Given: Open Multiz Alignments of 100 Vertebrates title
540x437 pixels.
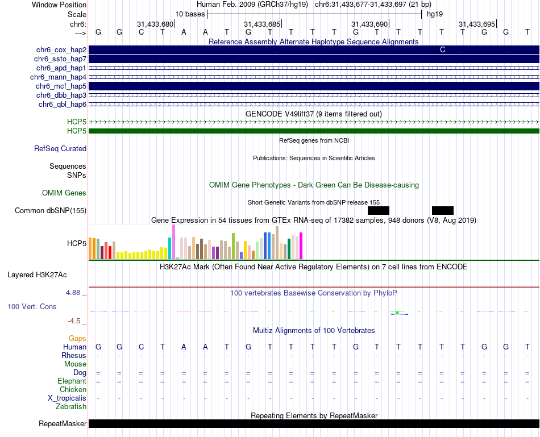Looking at the screenshot, I should pyautogui.click(x=314, y=331).
